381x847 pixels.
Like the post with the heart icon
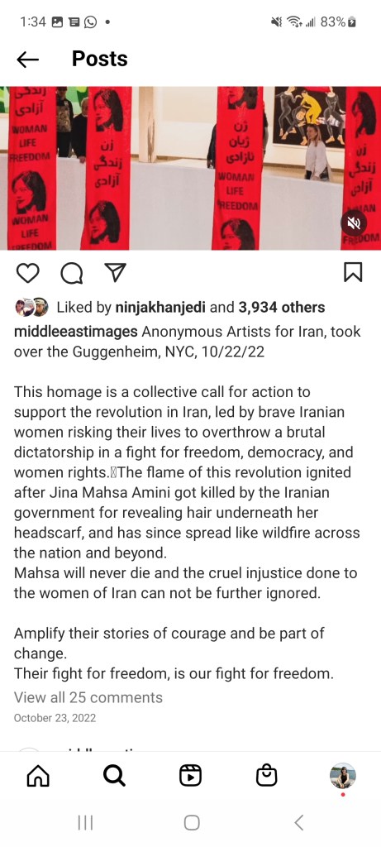(27, 273)
